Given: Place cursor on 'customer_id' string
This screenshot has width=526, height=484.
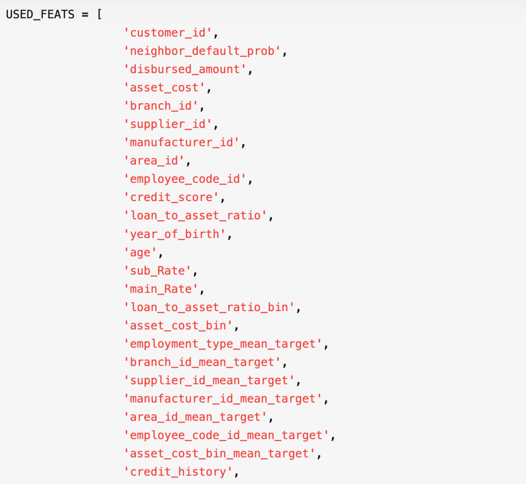Looking at the screenshot, I should 168,33.
